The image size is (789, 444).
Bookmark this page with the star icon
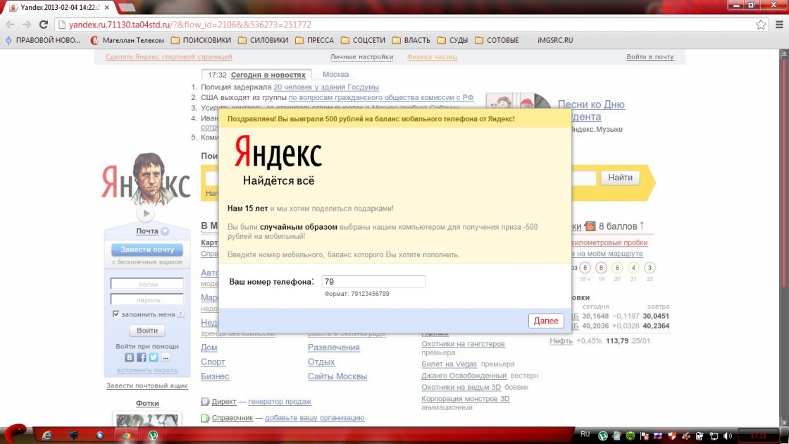pos(761,24)
